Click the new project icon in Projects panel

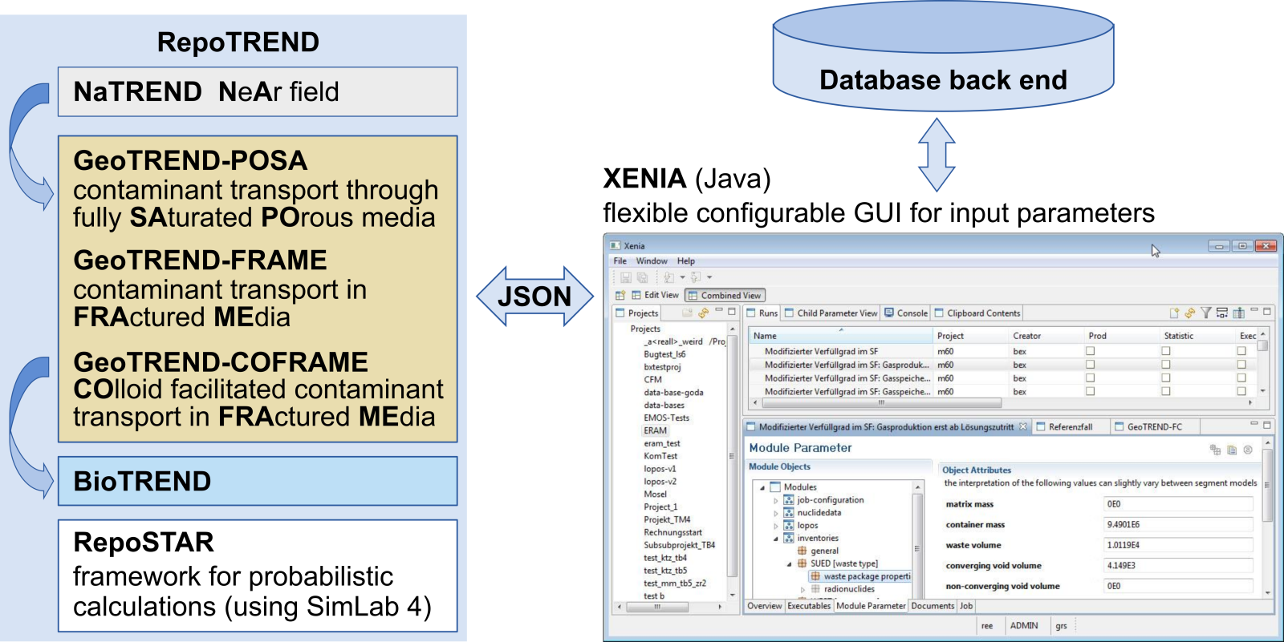(x=688, y=313)
